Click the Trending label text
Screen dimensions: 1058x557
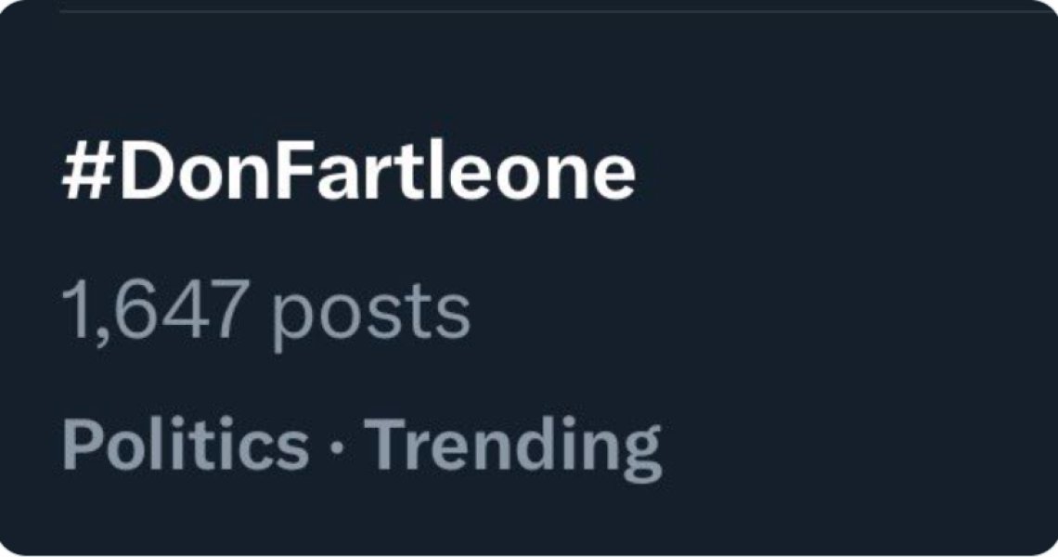coord(511,446)
